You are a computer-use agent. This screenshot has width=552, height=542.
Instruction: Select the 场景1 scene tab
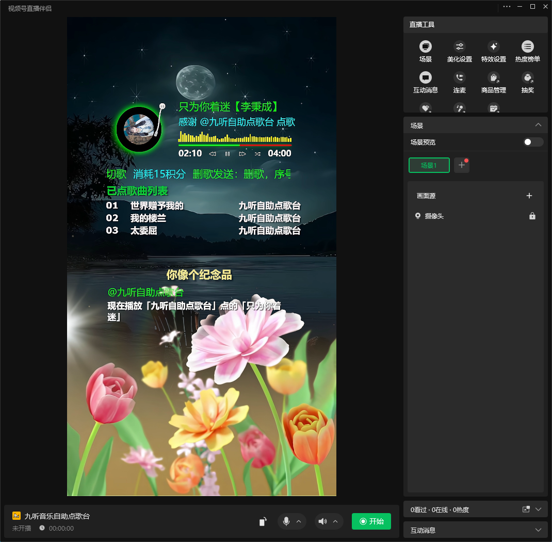[429, 165]
